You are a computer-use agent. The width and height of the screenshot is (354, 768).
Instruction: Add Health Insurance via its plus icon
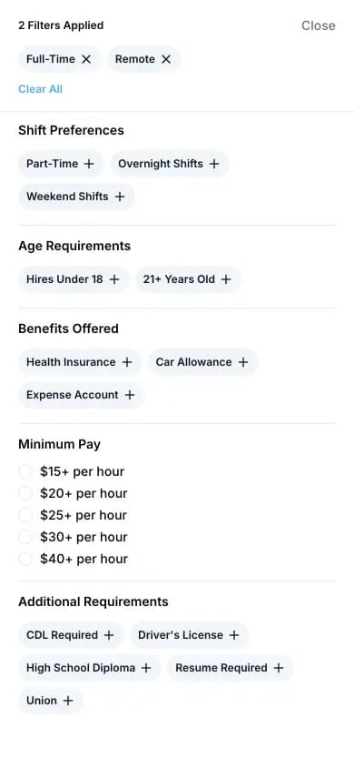pyautogui.click(x=127, y=362)
